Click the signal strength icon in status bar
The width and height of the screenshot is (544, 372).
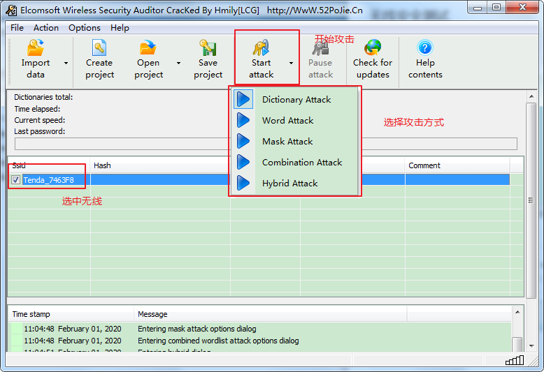point(515,360)
